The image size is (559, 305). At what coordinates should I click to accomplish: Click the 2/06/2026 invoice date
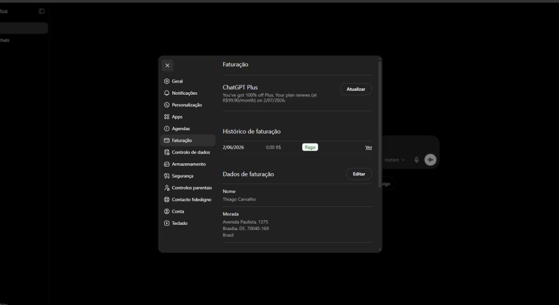click(233, 147)
